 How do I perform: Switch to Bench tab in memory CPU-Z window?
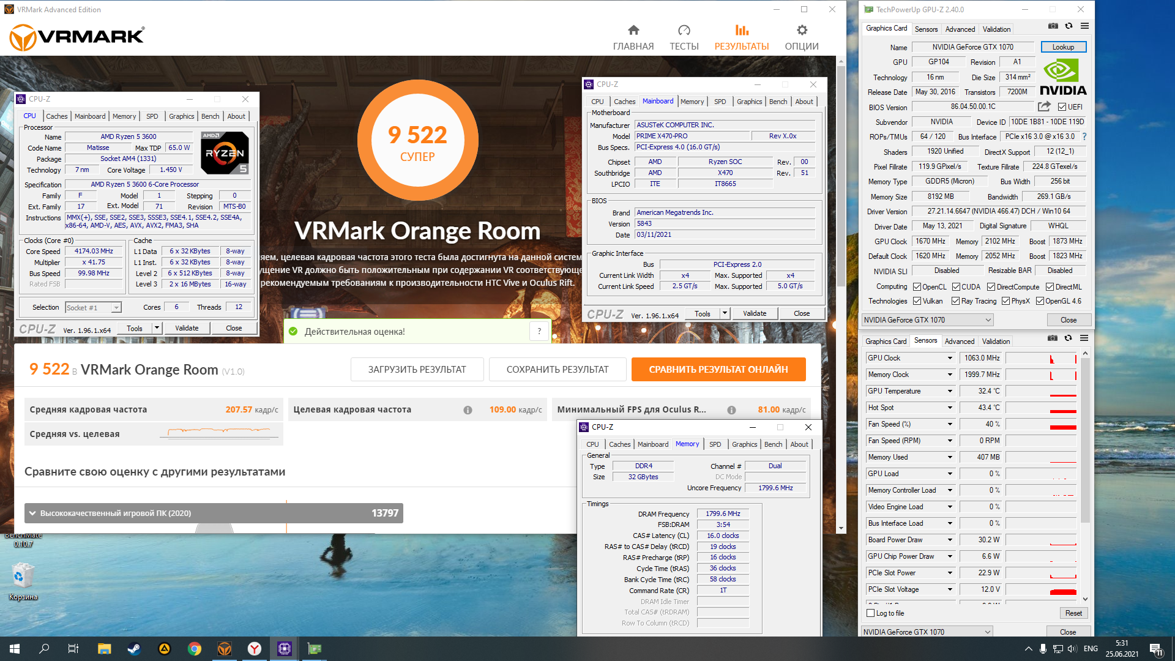pos(773,444)
